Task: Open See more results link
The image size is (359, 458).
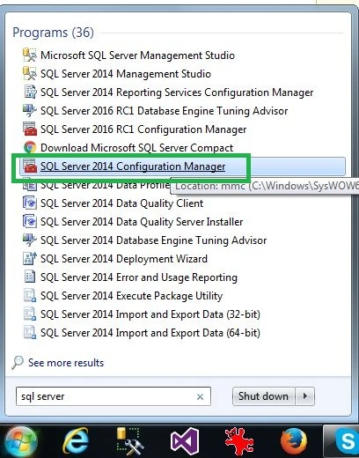Action: [66, 363]
